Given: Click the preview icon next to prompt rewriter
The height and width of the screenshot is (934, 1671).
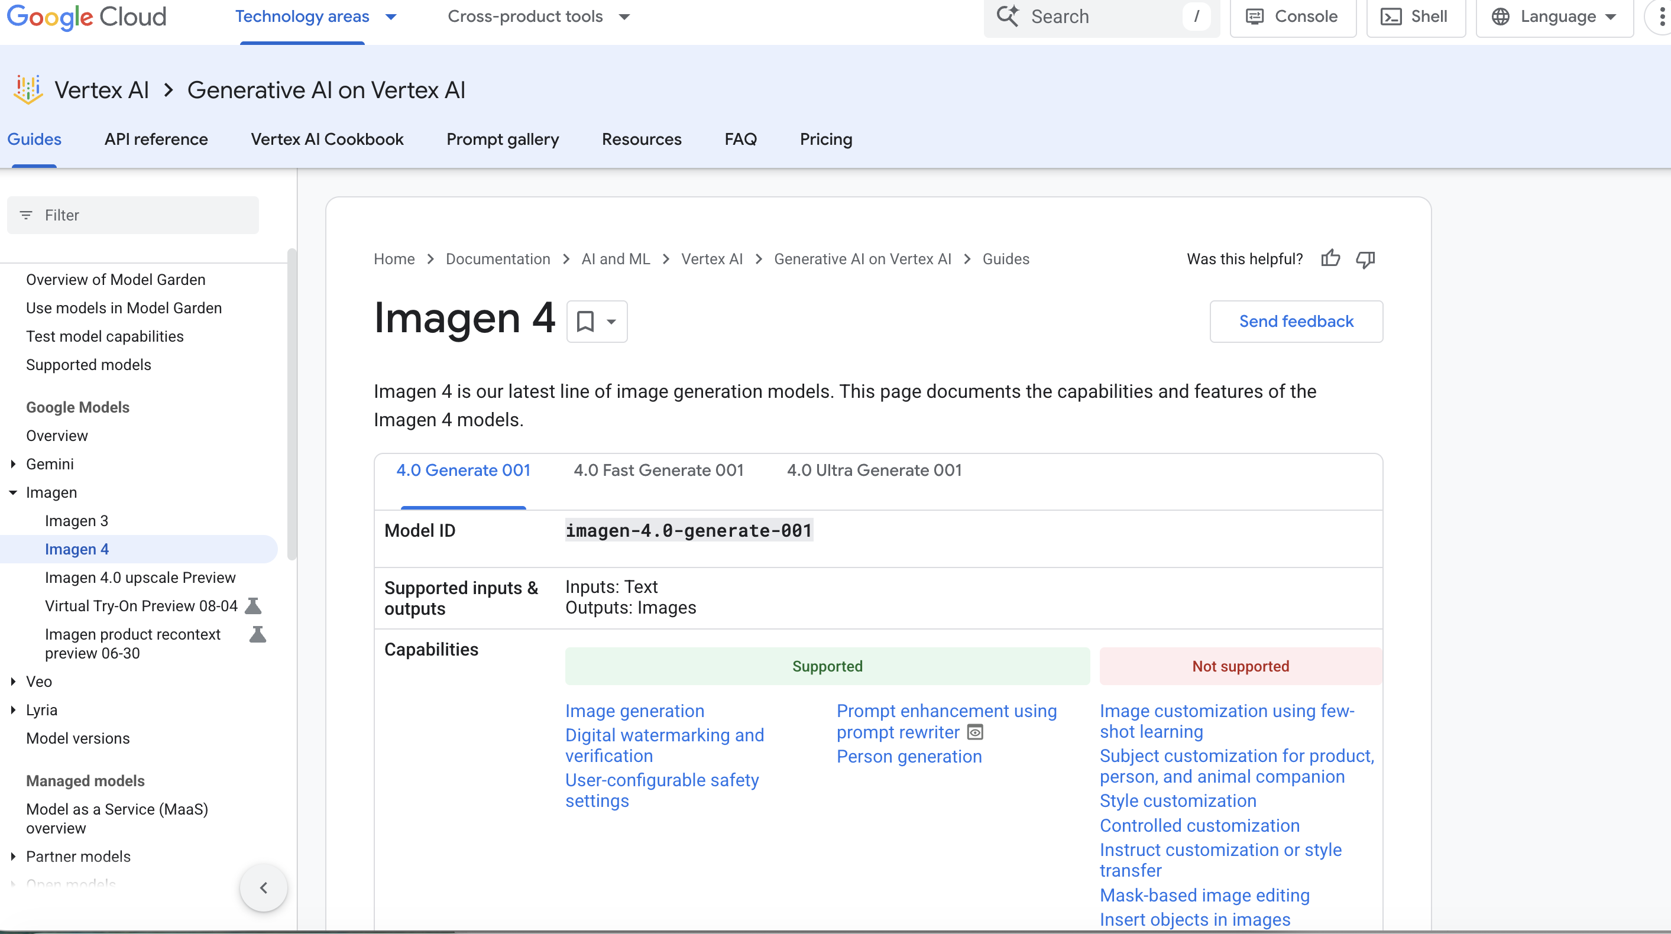Looking at the screenshot, I should (975, 732).
